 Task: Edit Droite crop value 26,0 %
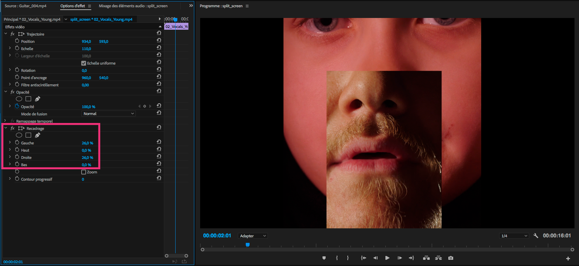[87, 158]
